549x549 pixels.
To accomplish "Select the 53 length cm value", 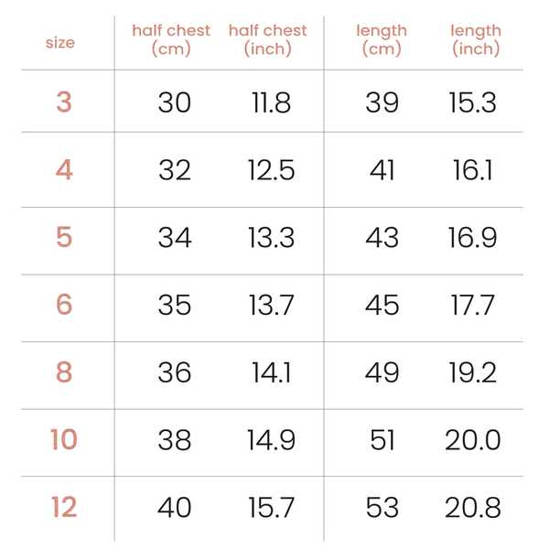I will click(382, 507).
